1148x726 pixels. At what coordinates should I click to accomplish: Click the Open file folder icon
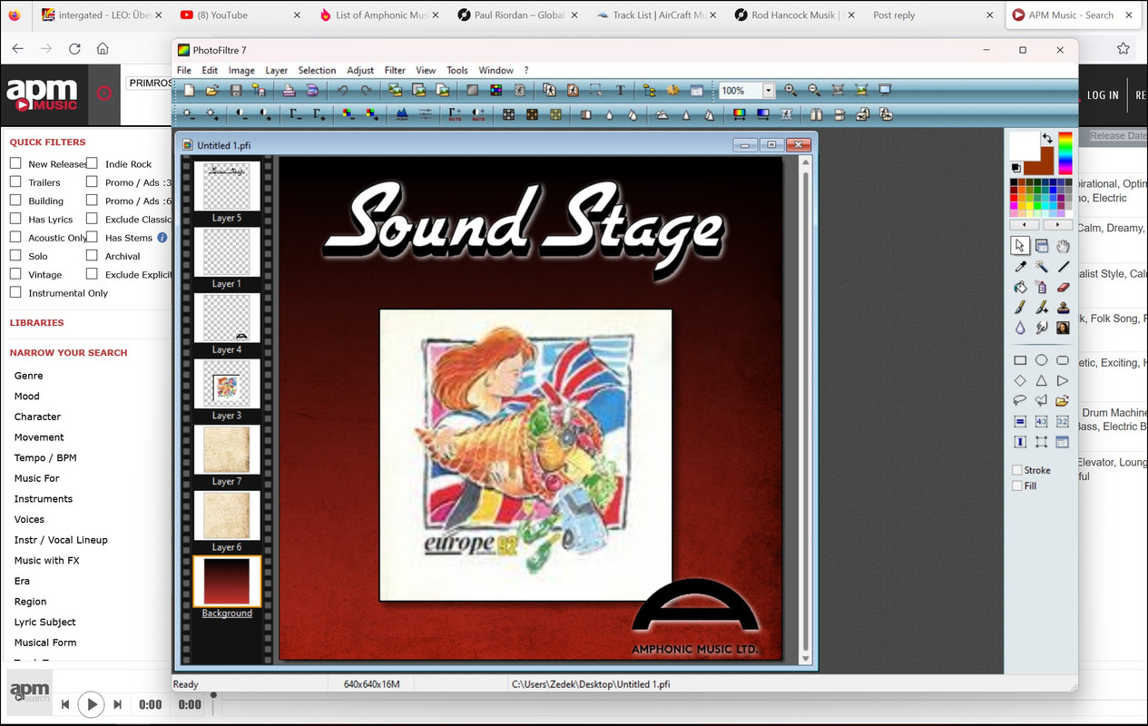click(212, 91)
